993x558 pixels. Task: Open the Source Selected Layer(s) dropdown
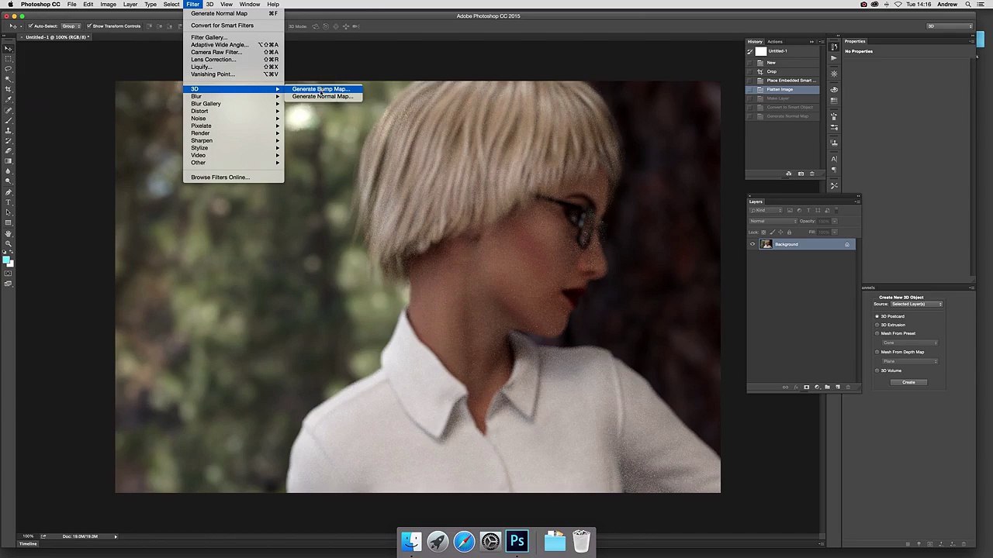tap(916, 304)
